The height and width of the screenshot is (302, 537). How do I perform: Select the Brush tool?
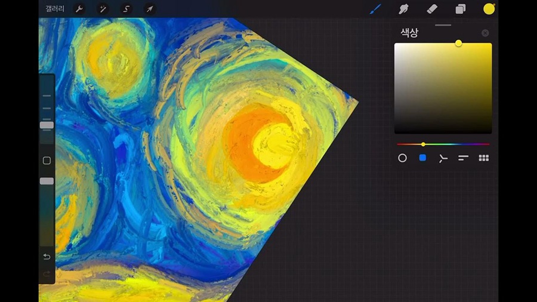pos(375,9)
